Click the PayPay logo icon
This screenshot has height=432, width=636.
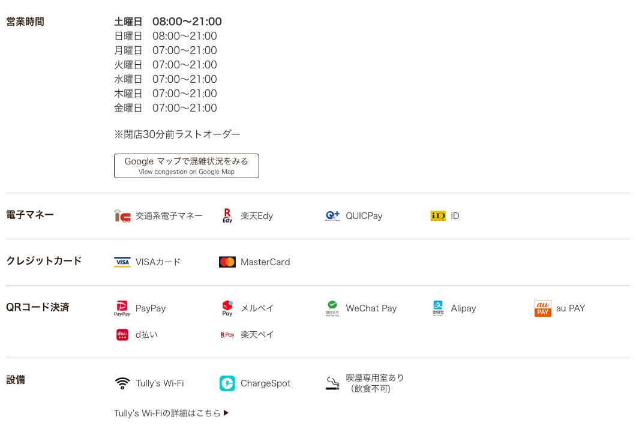pyautogui.click(x=122, y=308)
